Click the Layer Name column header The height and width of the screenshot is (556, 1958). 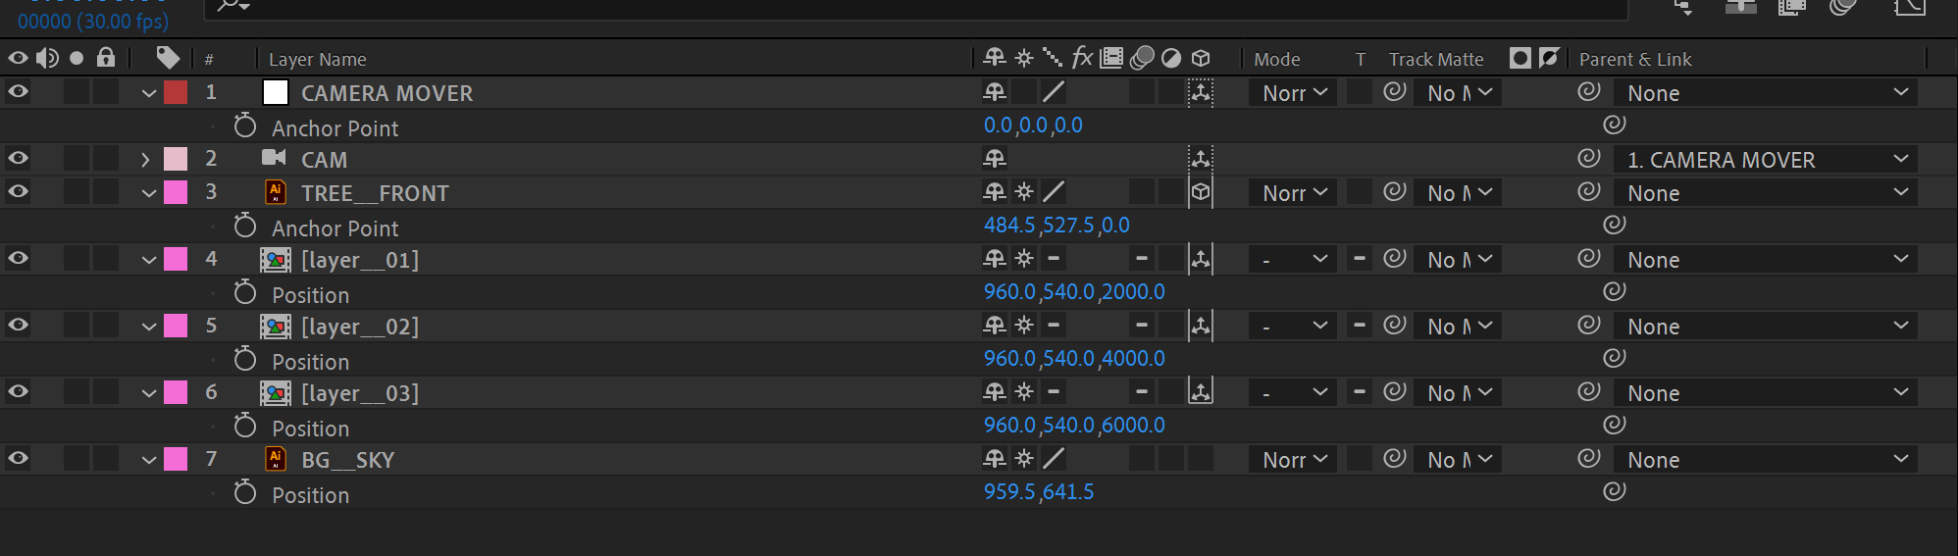point(317,60)
